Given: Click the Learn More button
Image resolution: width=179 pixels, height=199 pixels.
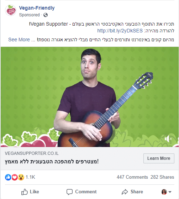Looking at the screenshot, I should pyautogui.click(x=159, y=158).
